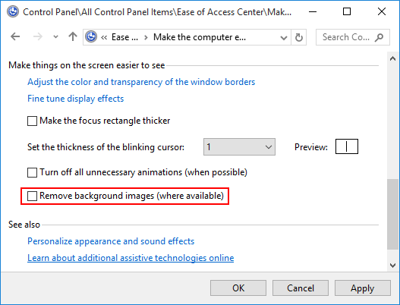Click the Ease of Access icon in address bar

point(91,36)
